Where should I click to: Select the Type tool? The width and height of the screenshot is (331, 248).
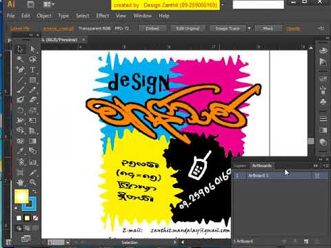click(32, 70)
